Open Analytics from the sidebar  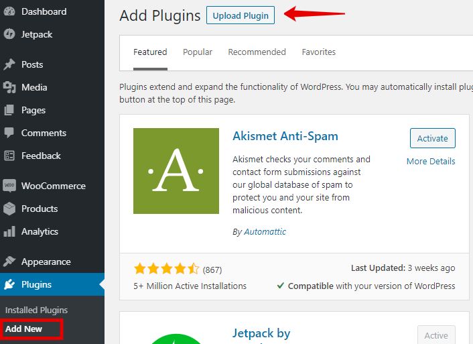tap(40, 231)
